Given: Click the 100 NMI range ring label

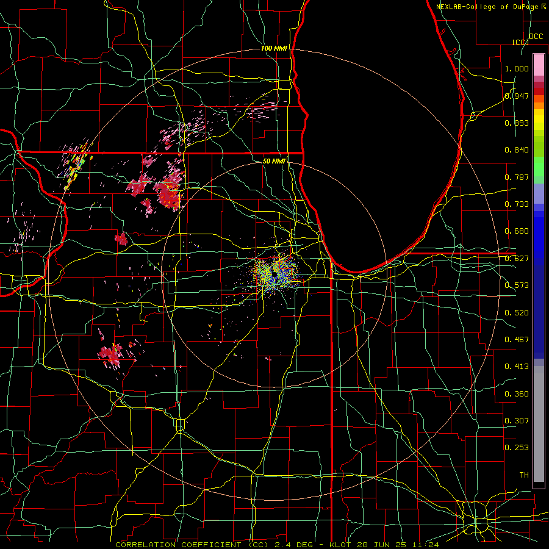Looking at the screenshot, I should click(274, 48).
